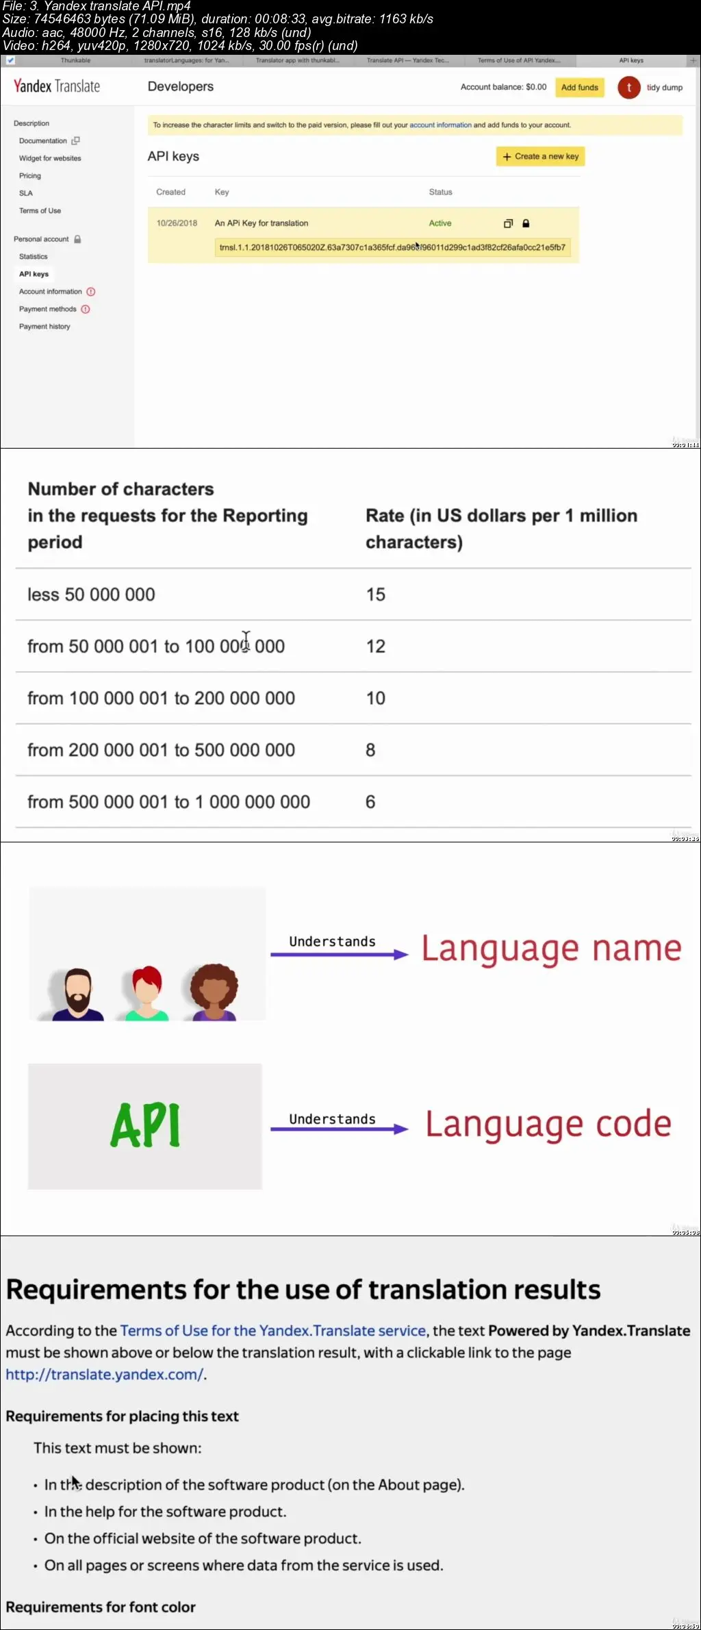Open the translate.yandex.com link

[105, 1374]
